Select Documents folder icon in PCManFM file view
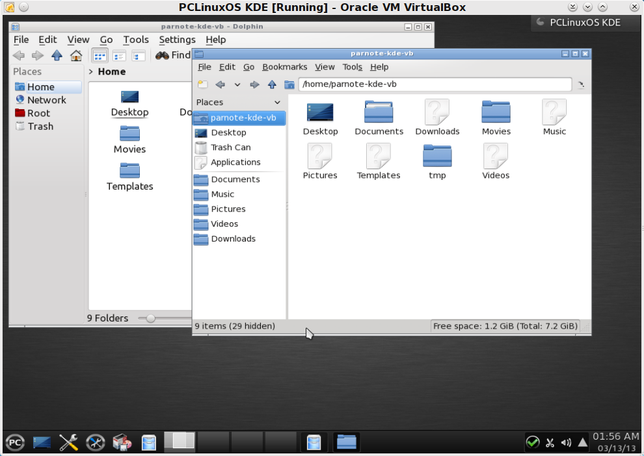The height and width of the screenshot is (456, 644). click(379, 112)
